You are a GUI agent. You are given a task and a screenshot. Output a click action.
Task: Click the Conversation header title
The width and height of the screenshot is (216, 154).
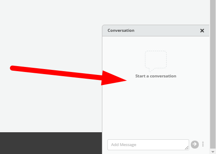(x=121, y=31)
